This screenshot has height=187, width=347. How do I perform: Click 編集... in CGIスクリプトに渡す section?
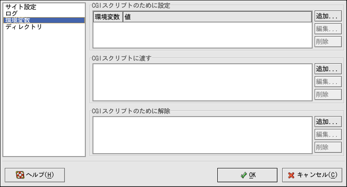point(328,81)
